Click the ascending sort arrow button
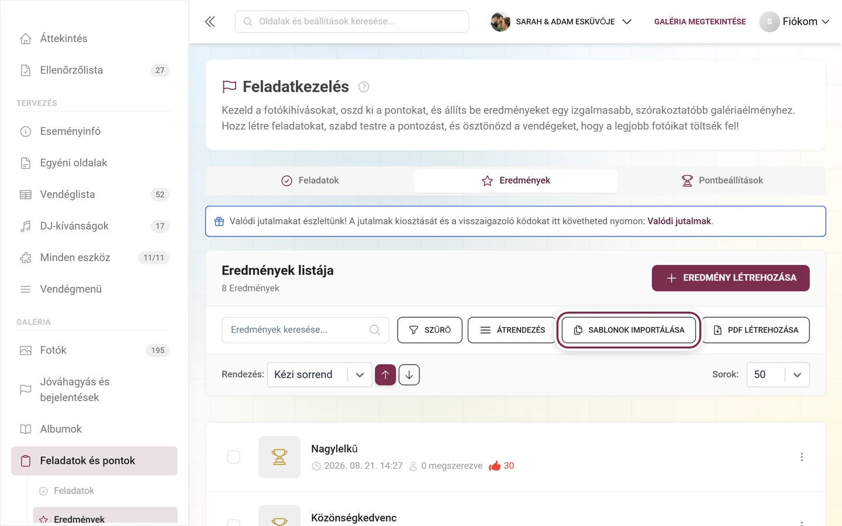842x526 pixels. [x=385, y=375]
